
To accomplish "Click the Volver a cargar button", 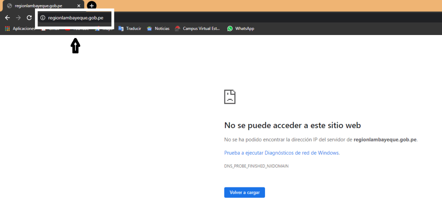I will click(x=244, y=192).
